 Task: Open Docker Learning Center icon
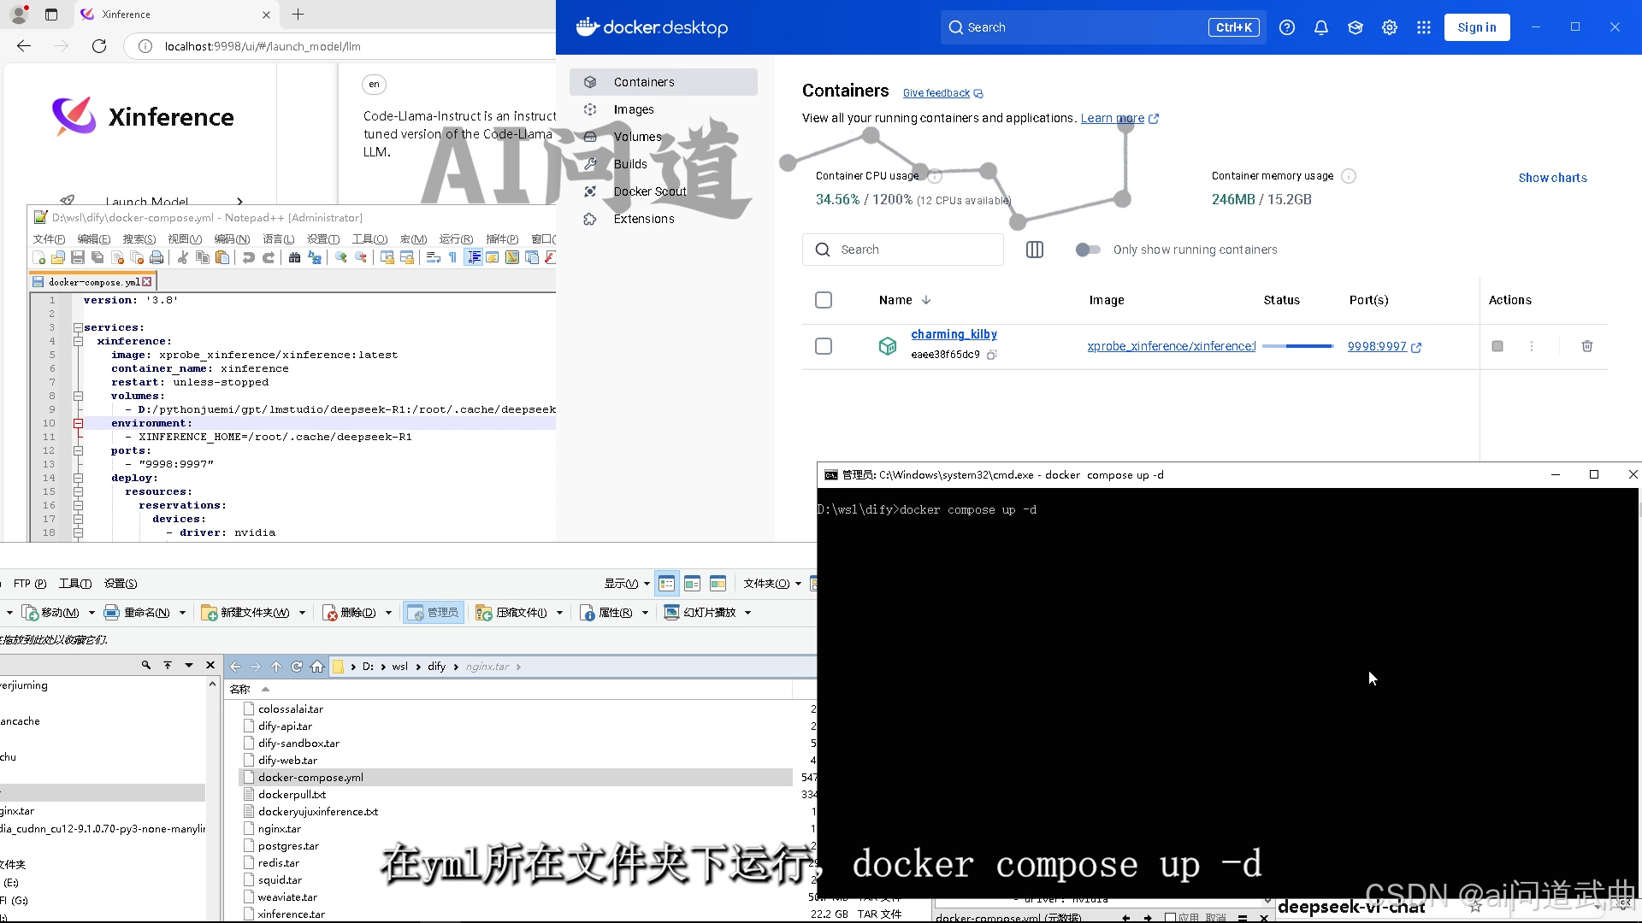pos(1356,27)
